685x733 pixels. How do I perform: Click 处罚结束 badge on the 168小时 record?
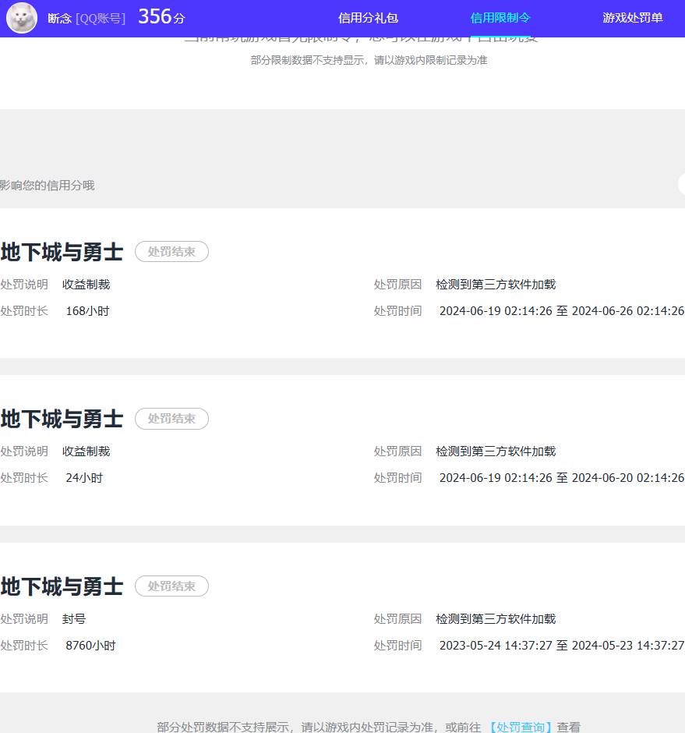tap(171, 252)
